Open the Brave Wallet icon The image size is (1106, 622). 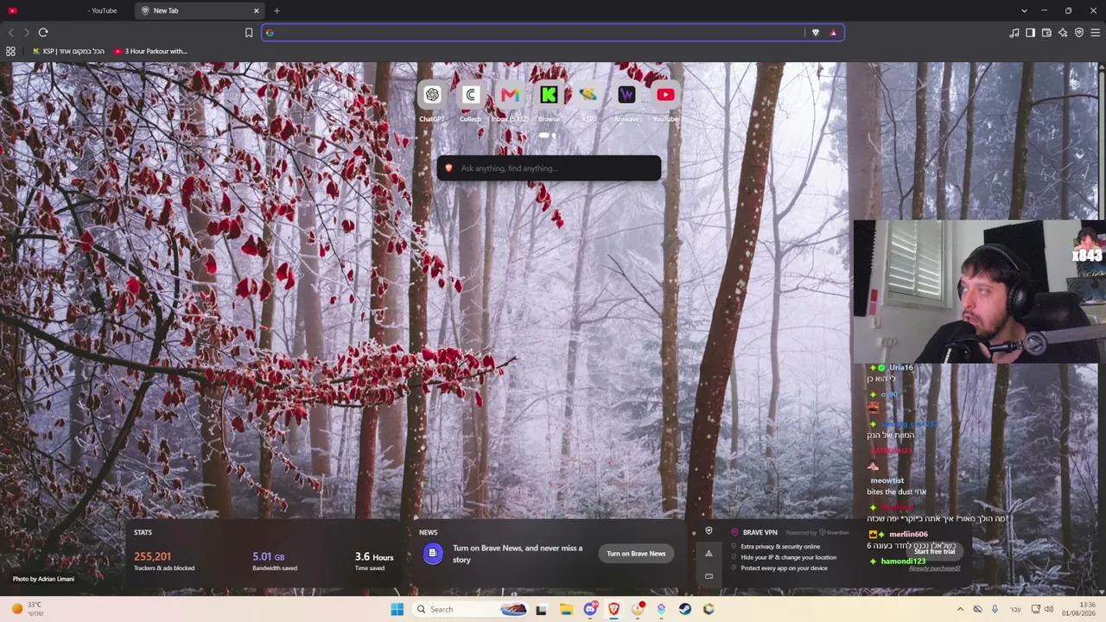pyautogui.click(x=1046, y=33)
